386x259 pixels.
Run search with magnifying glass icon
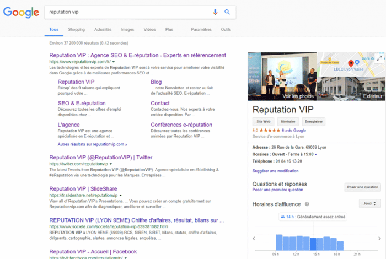tap(227, 12)
